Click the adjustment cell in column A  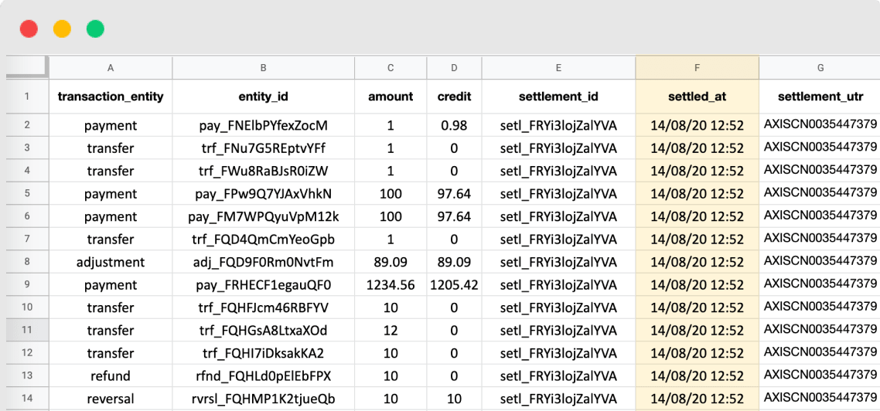(x=111, y=262)
